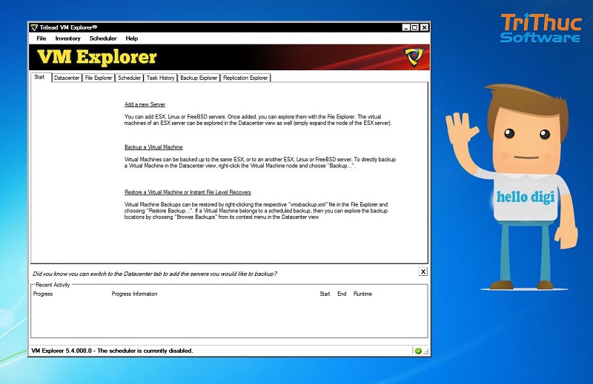Show the Replication Explorer tab
Screen dimensions: 593x384
[245, 78]
